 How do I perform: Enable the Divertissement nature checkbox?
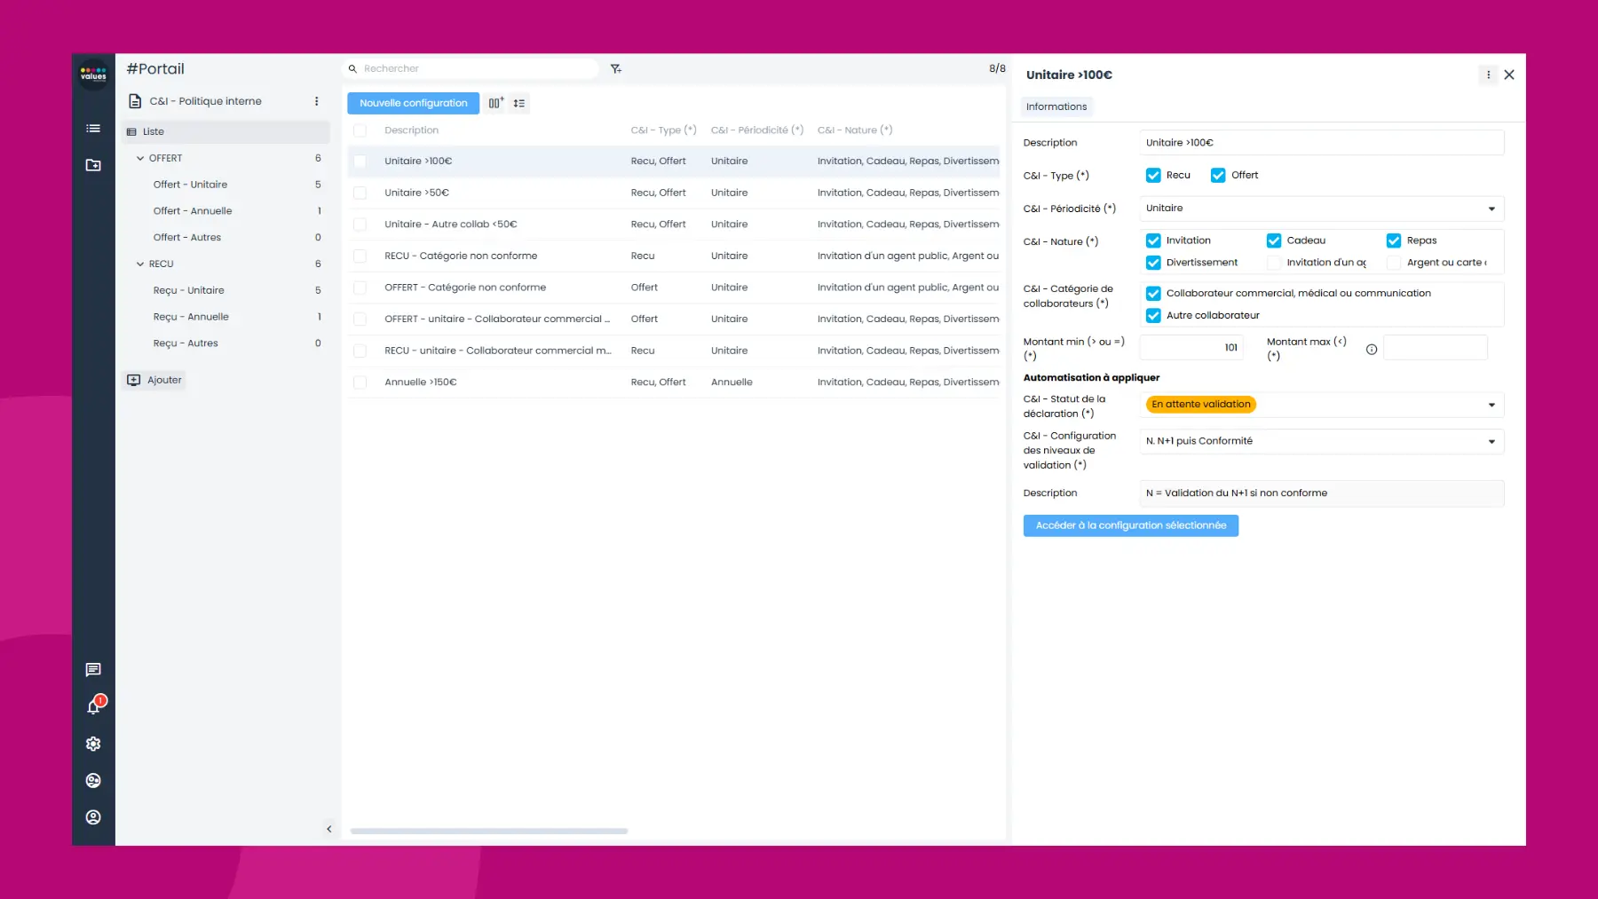pos(1153,262)
